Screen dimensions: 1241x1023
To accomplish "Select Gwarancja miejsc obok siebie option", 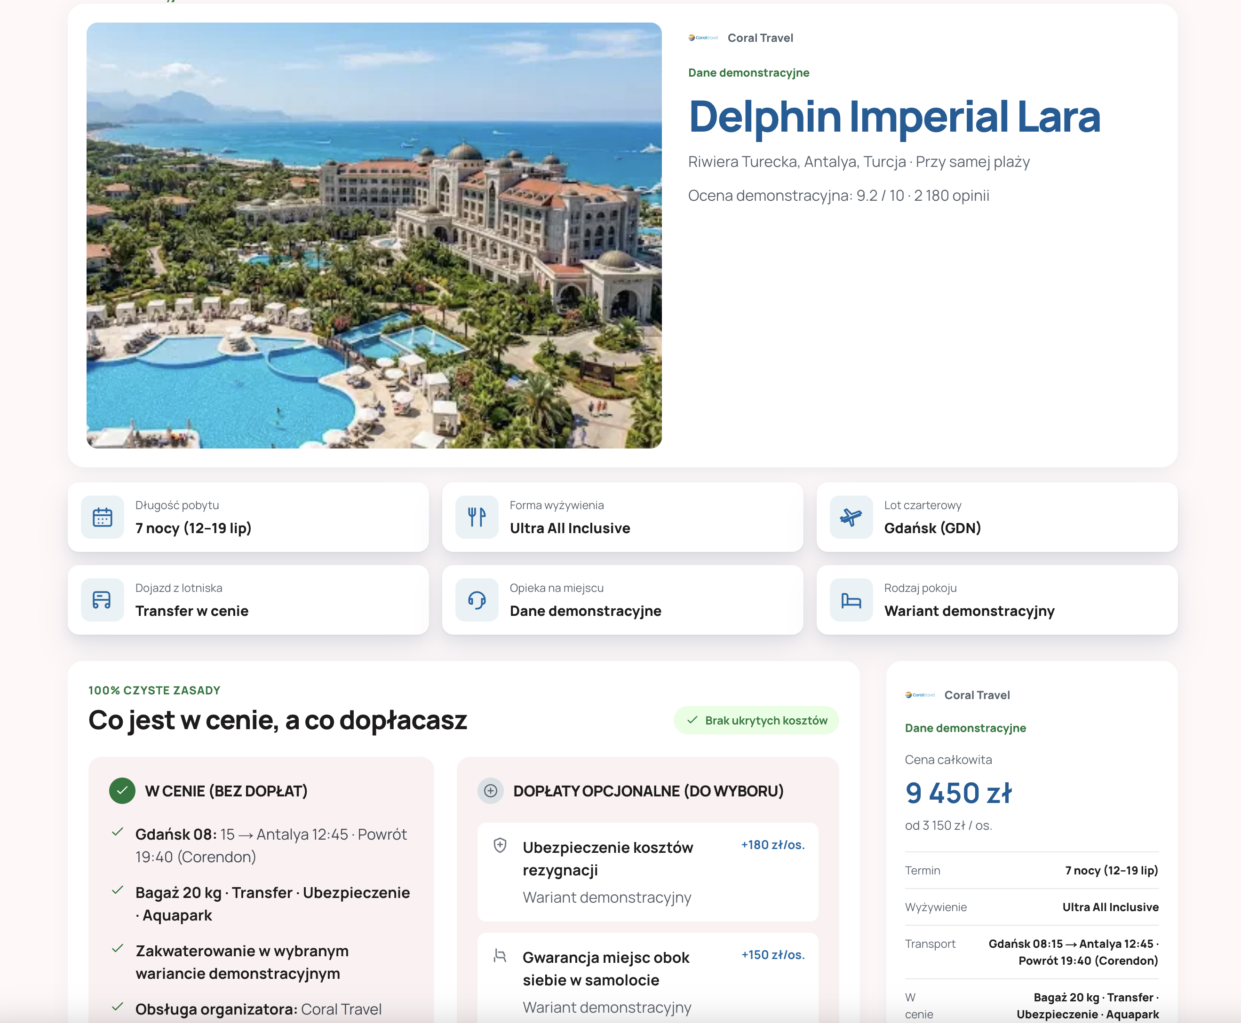I will pos(648,978).
